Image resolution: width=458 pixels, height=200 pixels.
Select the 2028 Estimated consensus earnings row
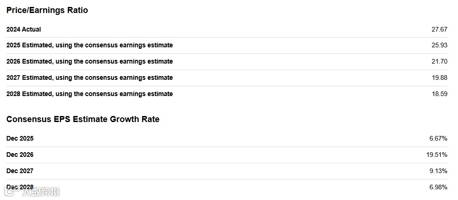(x=90, y=94)
